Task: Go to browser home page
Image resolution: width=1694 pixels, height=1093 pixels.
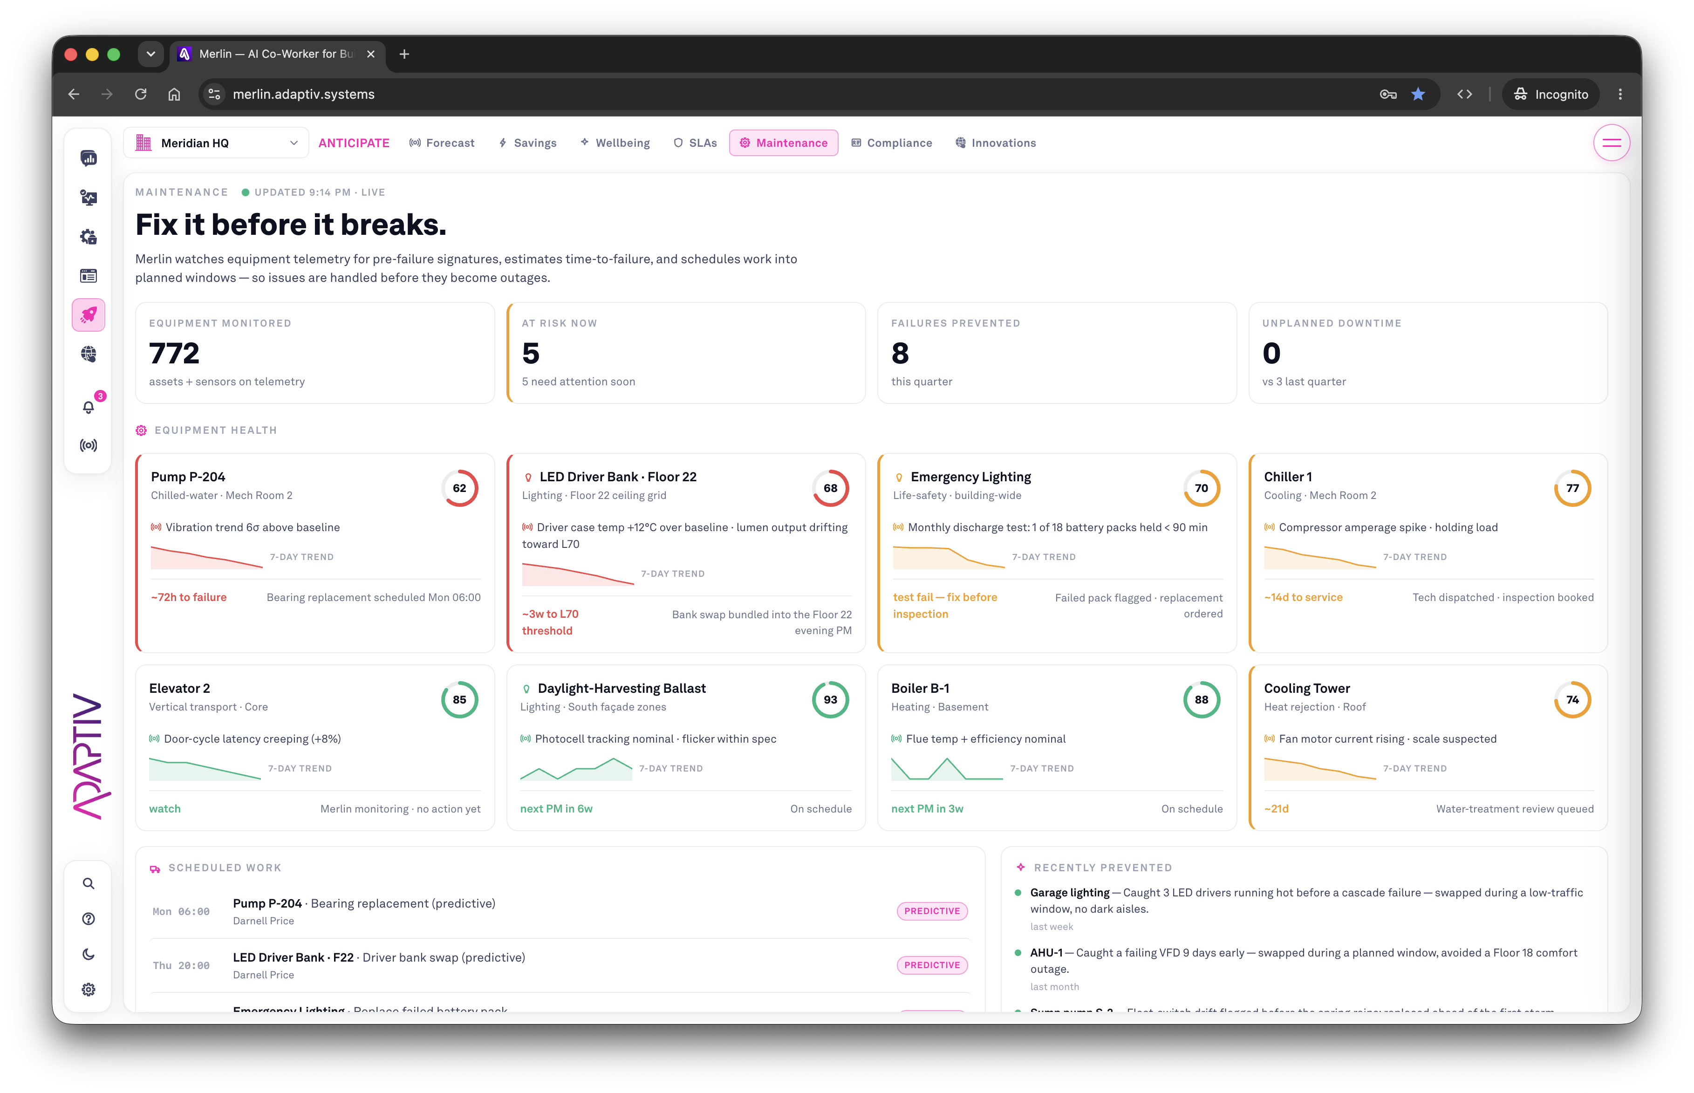Action: click(x=174, y=94)
